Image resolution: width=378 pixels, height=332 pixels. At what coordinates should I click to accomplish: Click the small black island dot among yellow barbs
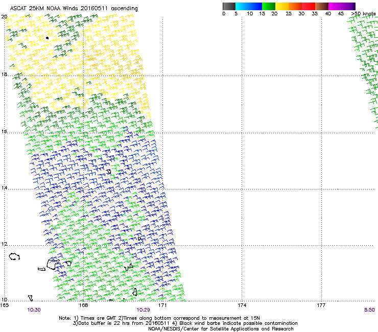(47, 38)
